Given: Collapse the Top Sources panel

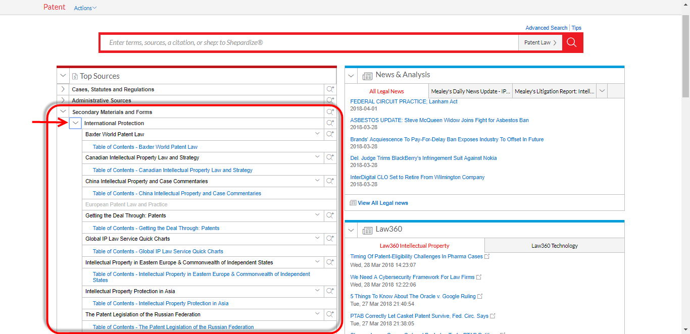Looking at the screenshot, I should (x=63, y=76).
